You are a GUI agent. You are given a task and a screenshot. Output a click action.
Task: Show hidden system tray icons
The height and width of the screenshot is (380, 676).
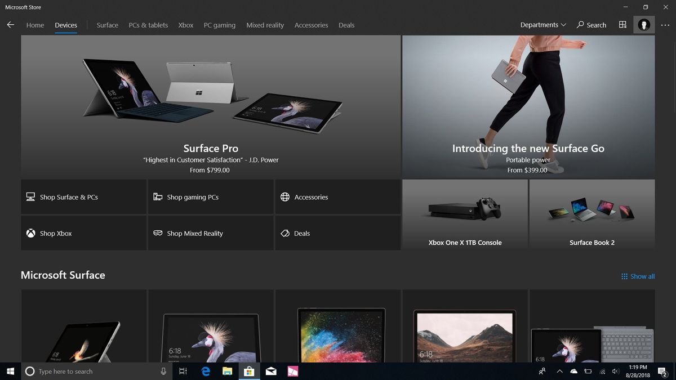[x=559, y=371]
